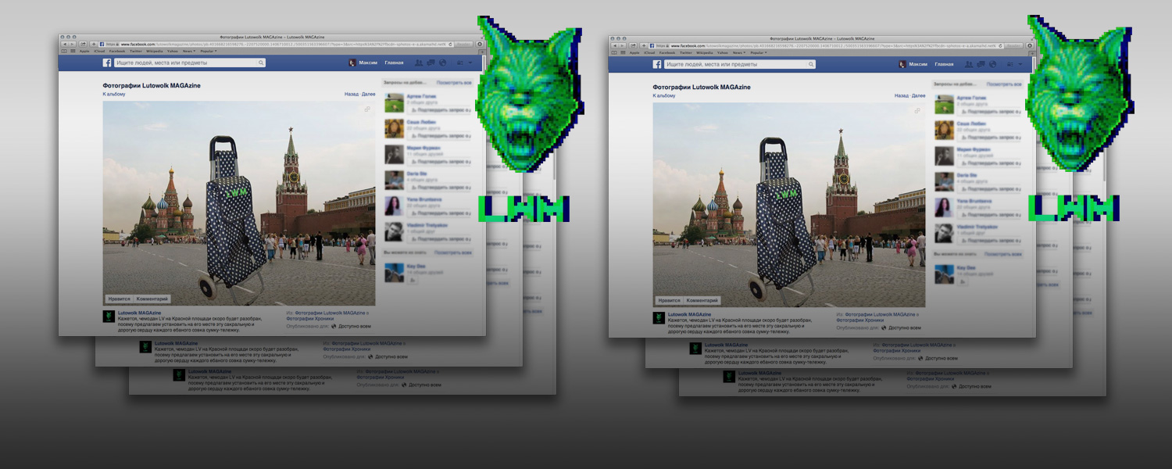
Task: Click Red Square cart photo in left front window
Action: point(239,203)
